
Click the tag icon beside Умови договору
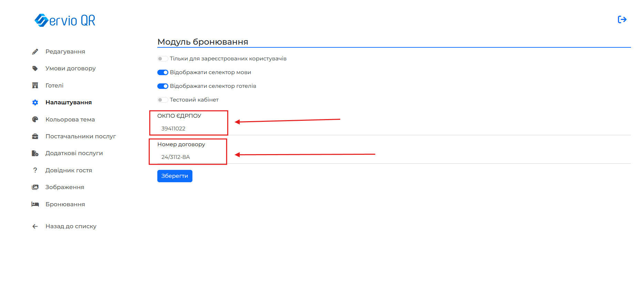click(35, 68)
